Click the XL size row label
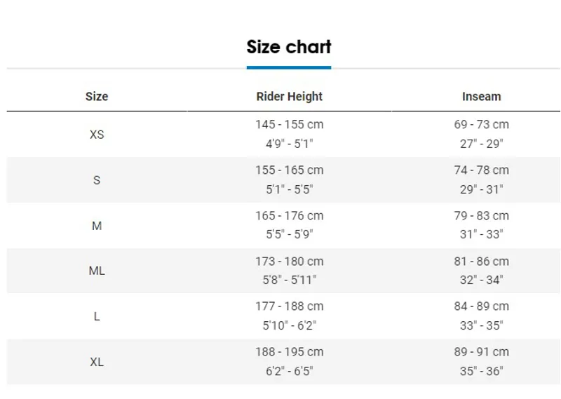The height and width of the screenshot is (399, 561). click(x=97, y=362)
